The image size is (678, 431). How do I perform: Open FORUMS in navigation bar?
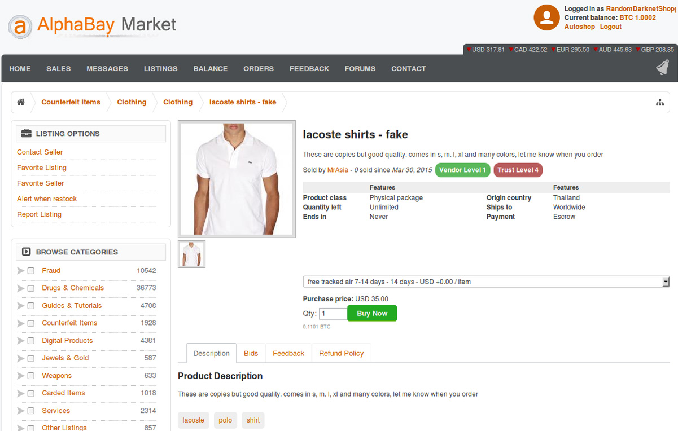click(x=360, y=68)
